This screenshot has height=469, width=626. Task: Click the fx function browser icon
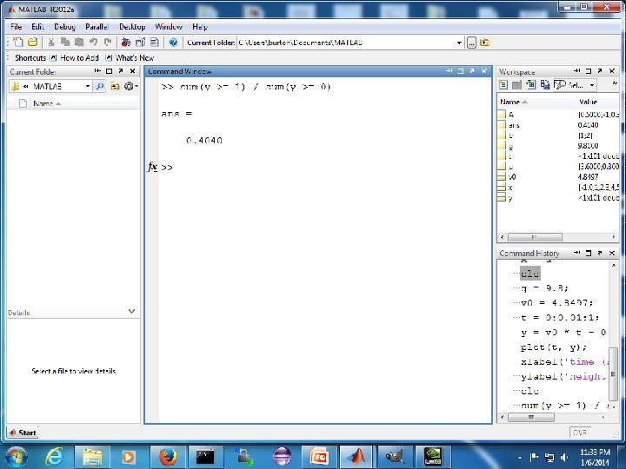click(152, 167)
